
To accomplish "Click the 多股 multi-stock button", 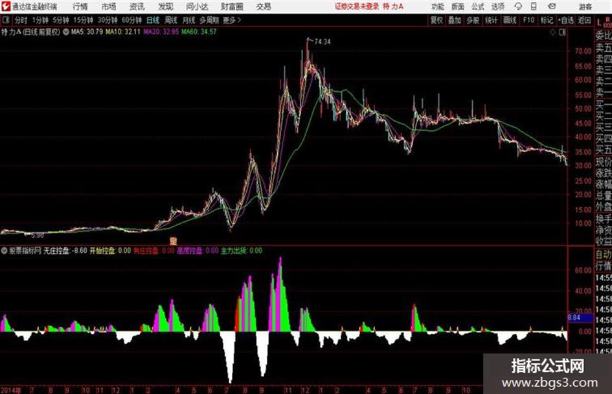I will click(473, 20).
